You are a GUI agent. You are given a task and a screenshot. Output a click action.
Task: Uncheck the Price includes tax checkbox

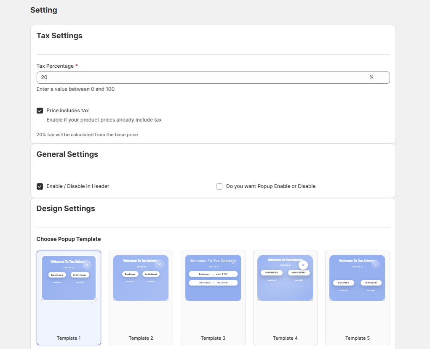click(40, 111)
